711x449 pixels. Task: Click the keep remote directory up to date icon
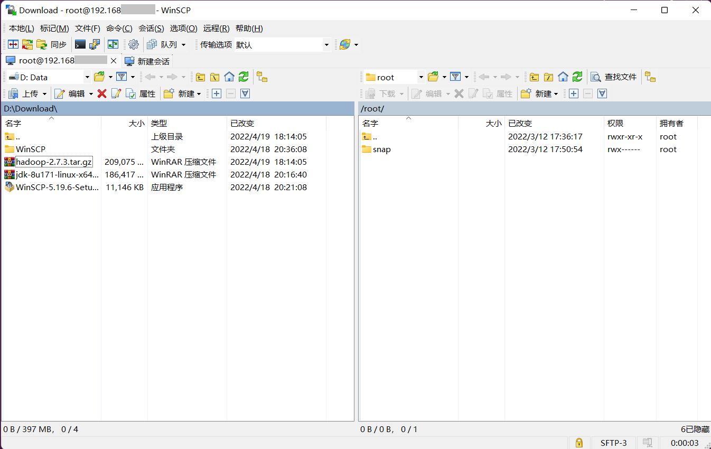click(x=113, y=45)
